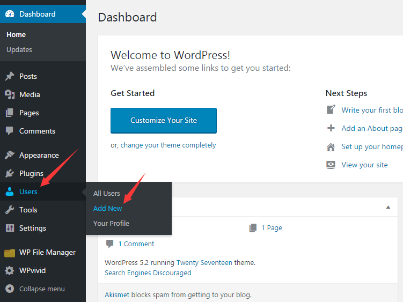
Task: Open the Dashboard menu item
Action: pyautogui.click(x=43, y=14)
